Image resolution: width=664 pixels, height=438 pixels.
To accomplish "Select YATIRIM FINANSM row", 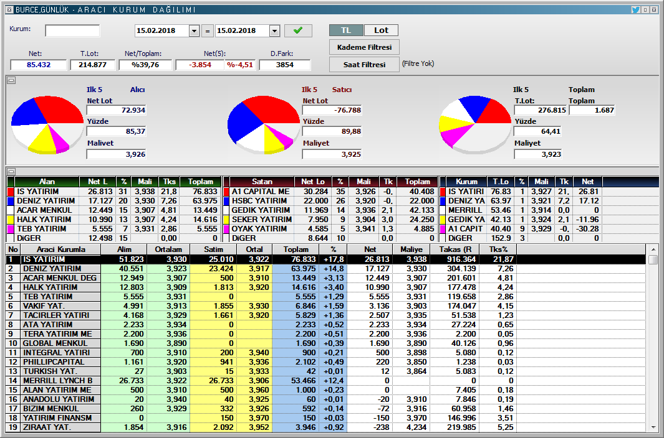I will tap(325, 417).
